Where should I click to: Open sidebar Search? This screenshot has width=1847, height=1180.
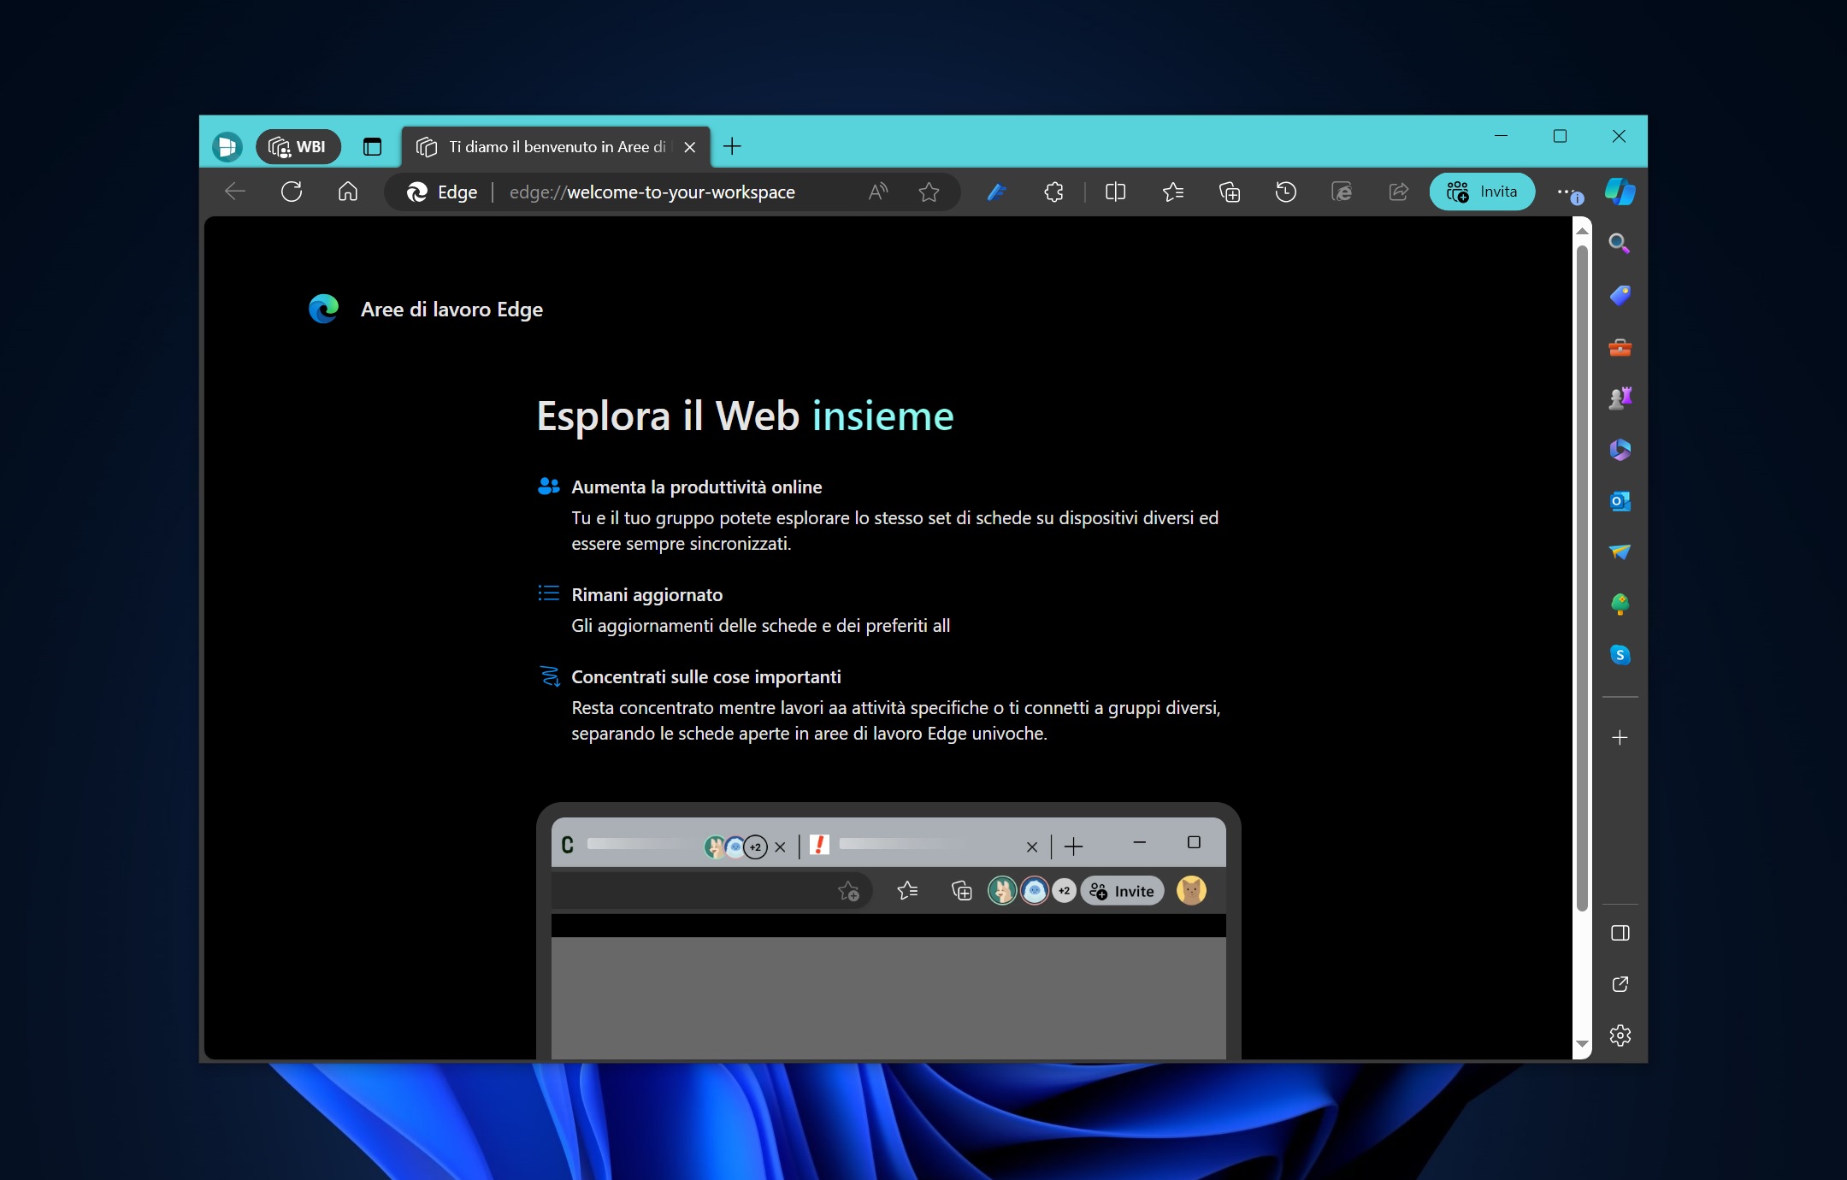click(x=1620, y=244)
